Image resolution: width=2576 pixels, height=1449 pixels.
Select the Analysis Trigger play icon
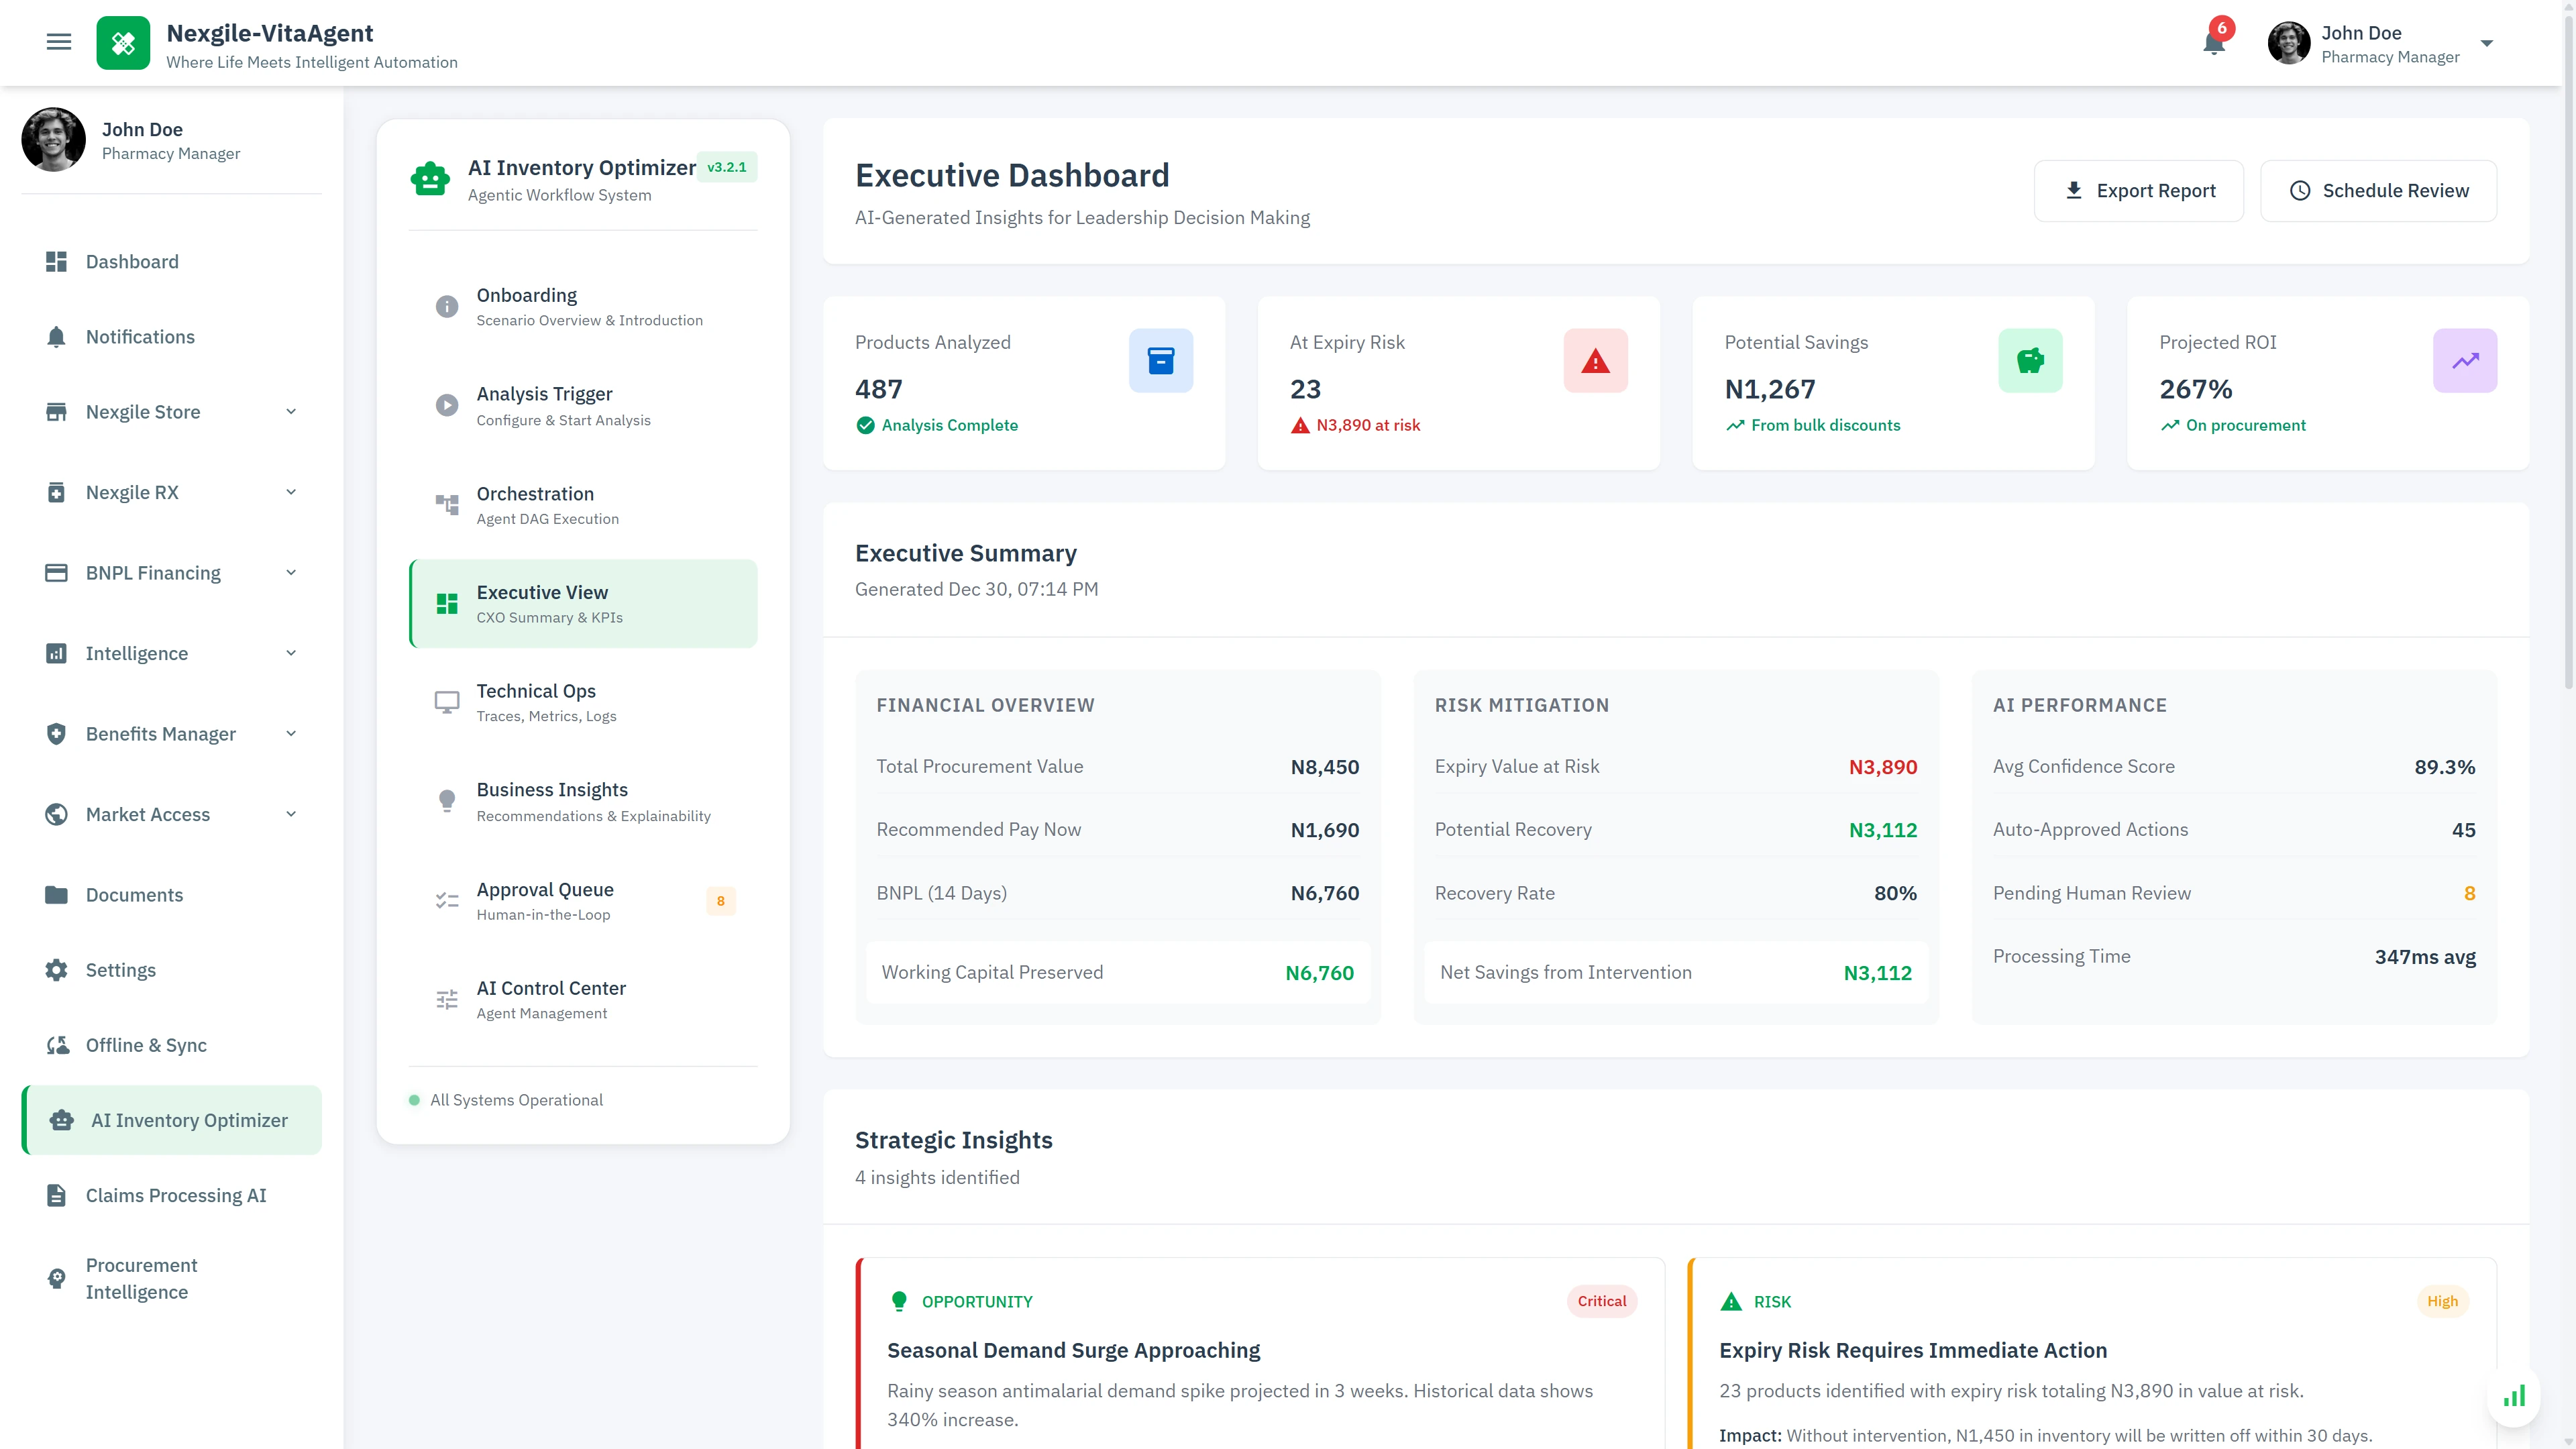[447, 405]
